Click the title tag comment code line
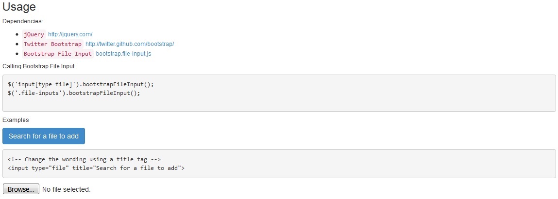Viewport: 558px width, 199px height. (x=85, y=159)
